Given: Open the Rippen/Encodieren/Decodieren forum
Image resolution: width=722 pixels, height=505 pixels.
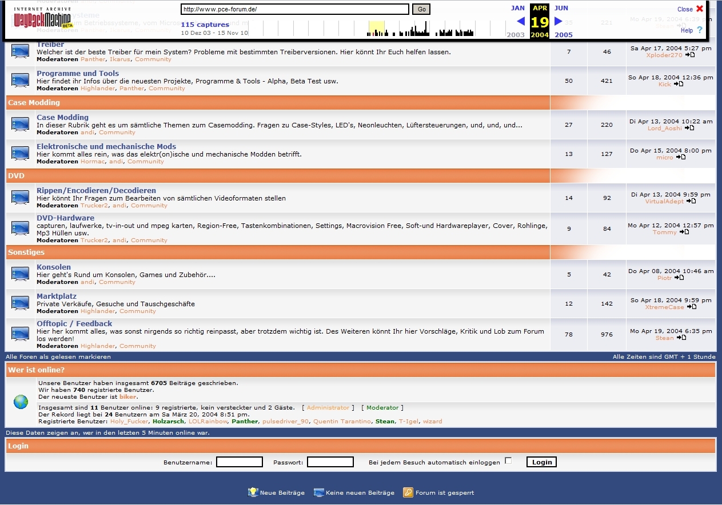Looking at the screenshot, I should tap(96, 190).
